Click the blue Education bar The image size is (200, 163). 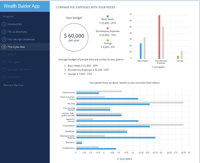79,143
